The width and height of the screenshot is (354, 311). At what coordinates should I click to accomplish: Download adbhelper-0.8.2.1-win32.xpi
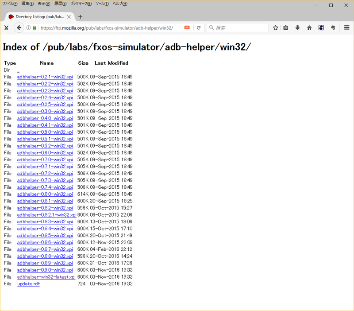[47, 215]
